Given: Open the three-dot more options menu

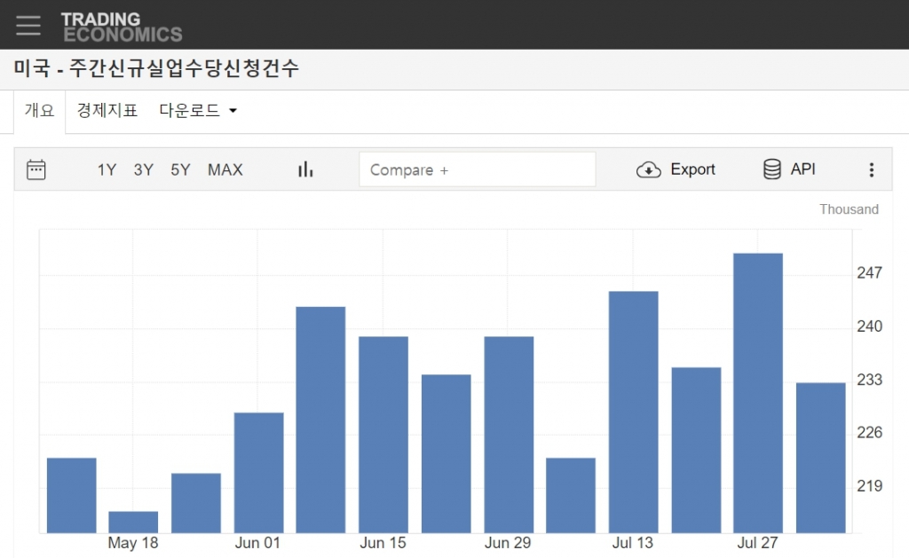Looking at the screenshot, I should click(871, 169).
